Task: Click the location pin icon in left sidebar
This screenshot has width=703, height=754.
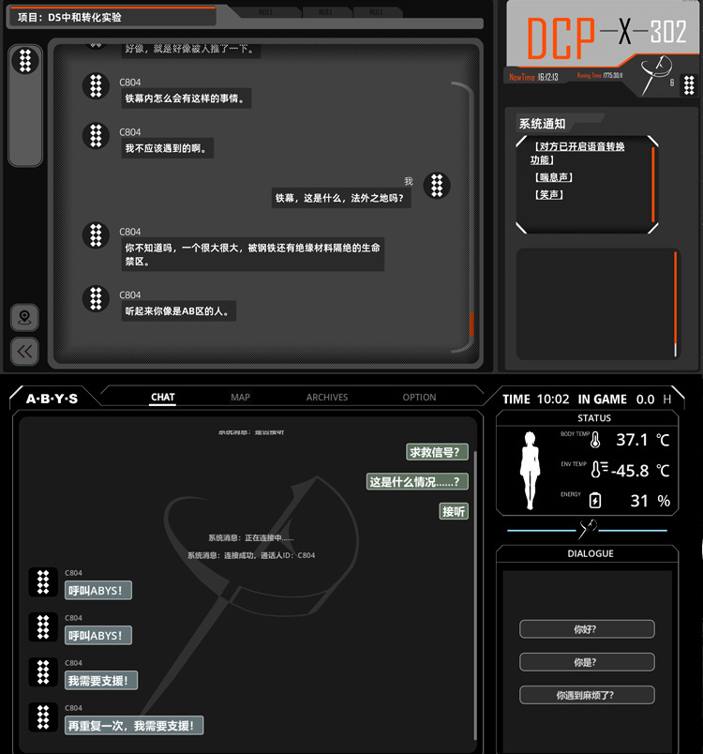Action: click(24, 317)
